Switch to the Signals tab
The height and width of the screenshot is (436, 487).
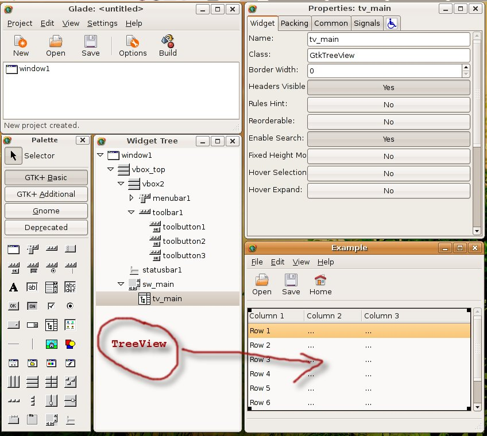pyautogui.click(x=366, y=23)
